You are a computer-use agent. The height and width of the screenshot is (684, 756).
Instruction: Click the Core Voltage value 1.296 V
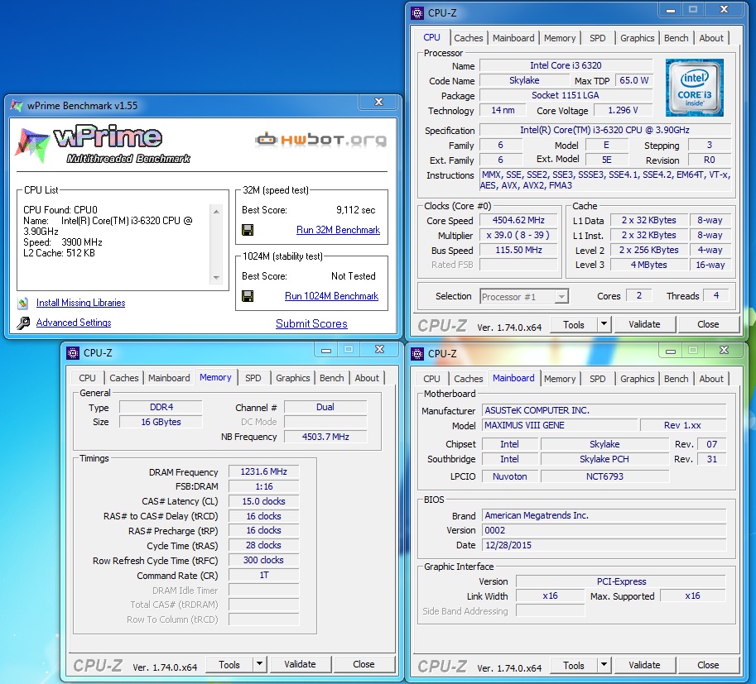pos(623,110)
